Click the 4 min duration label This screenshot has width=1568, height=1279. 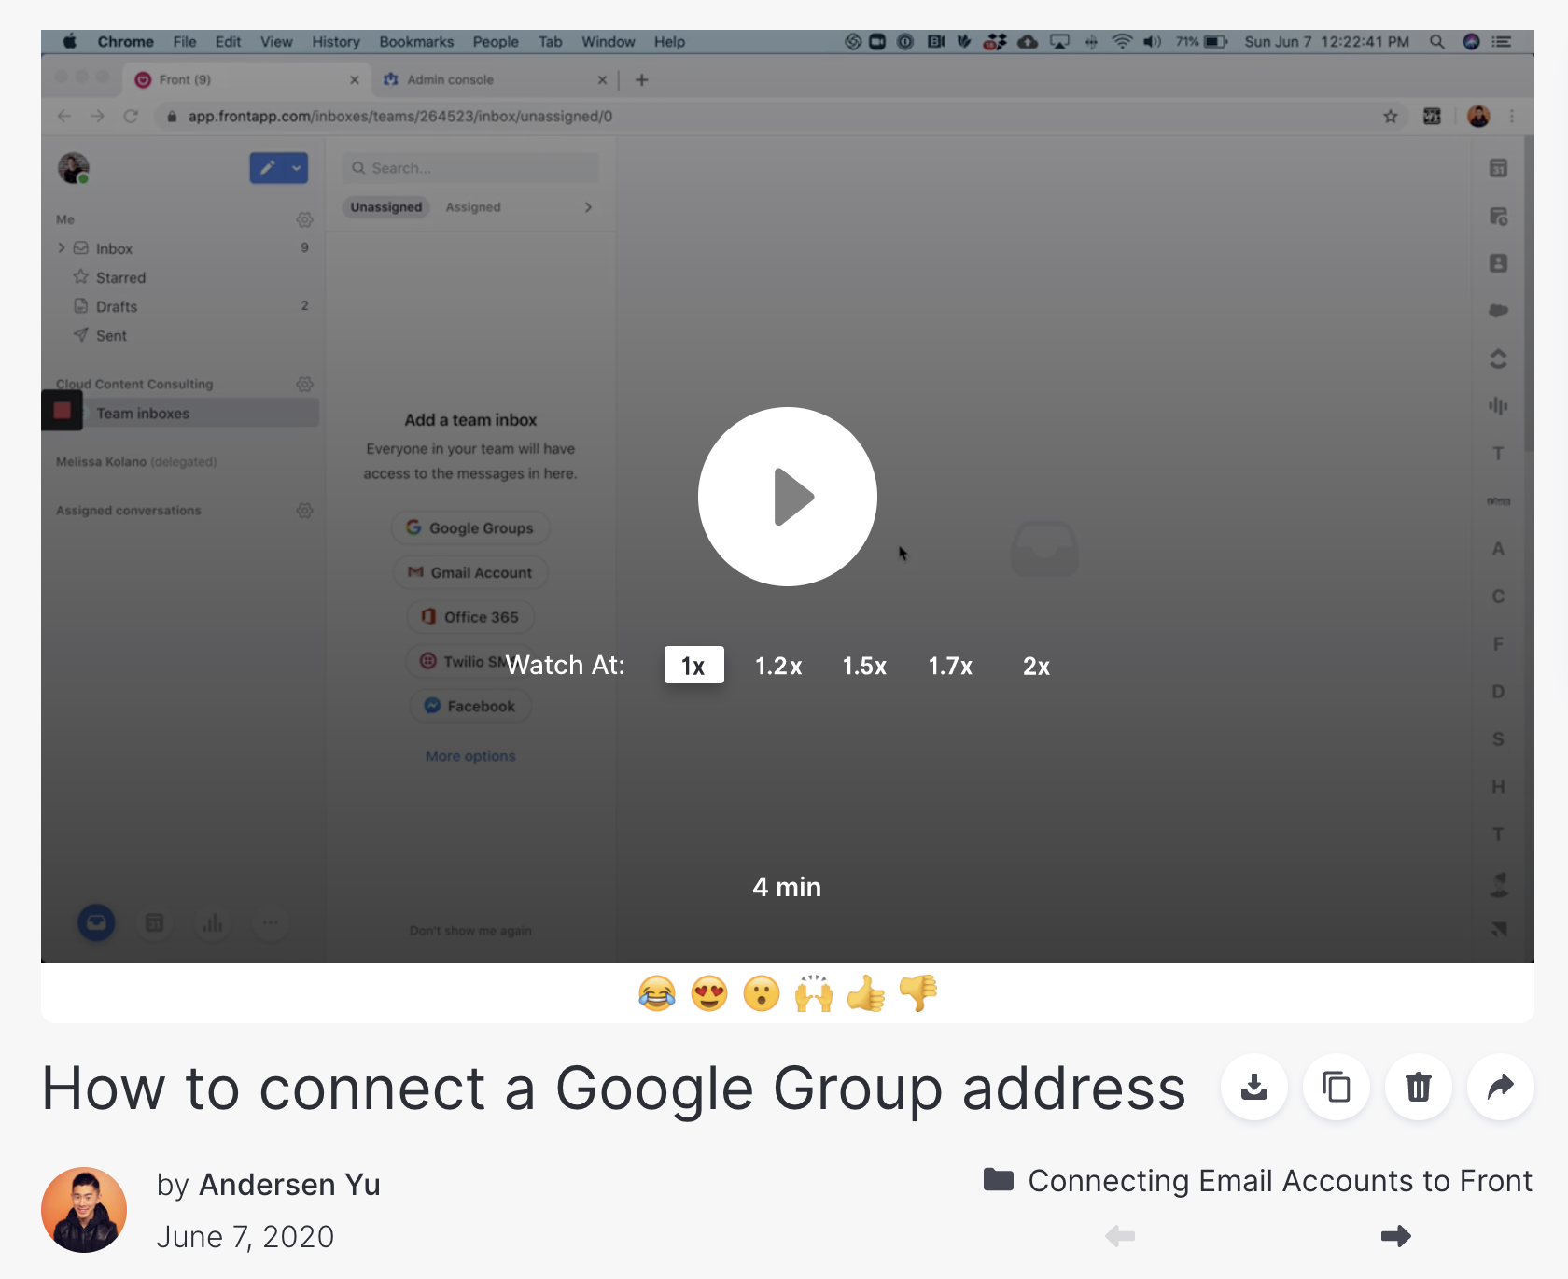787,887
